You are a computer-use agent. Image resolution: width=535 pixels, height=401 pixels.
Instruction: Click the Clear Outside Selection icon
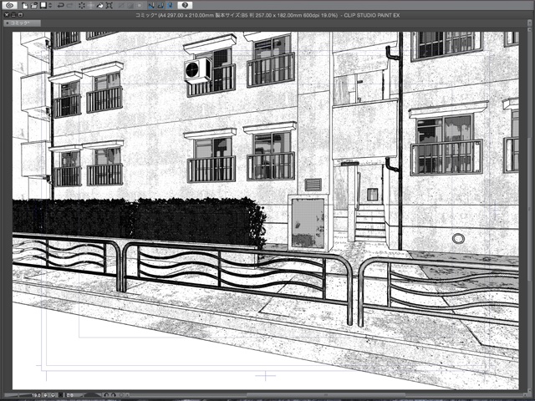(x=91, y=6)
